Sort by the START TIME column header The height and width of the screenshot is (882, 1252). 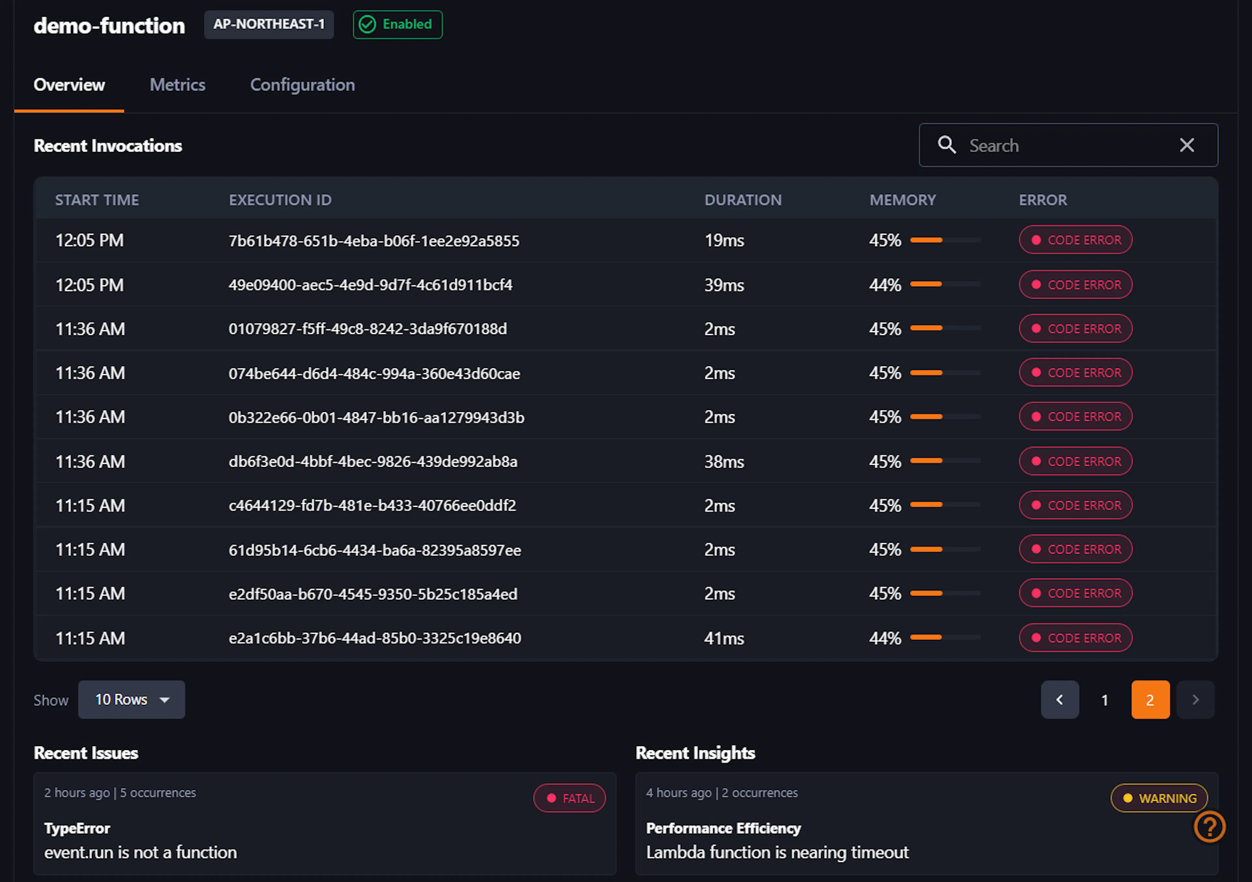(x=97, y=200)
